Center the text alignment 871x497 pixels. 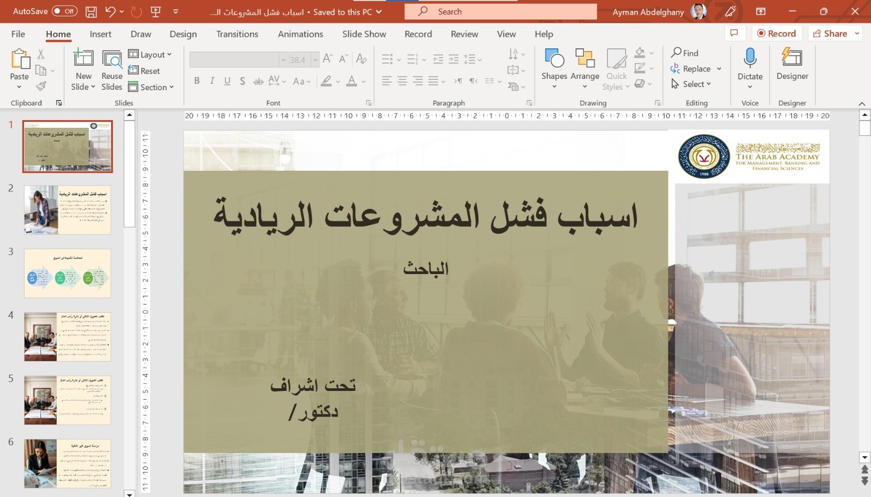pos(402,81)
